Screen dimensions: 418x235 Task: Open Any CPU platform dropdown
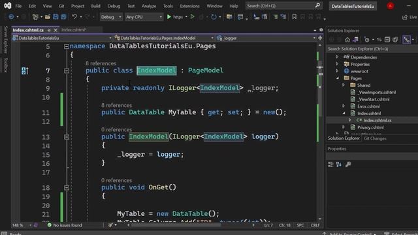click(x=144, y=17)
